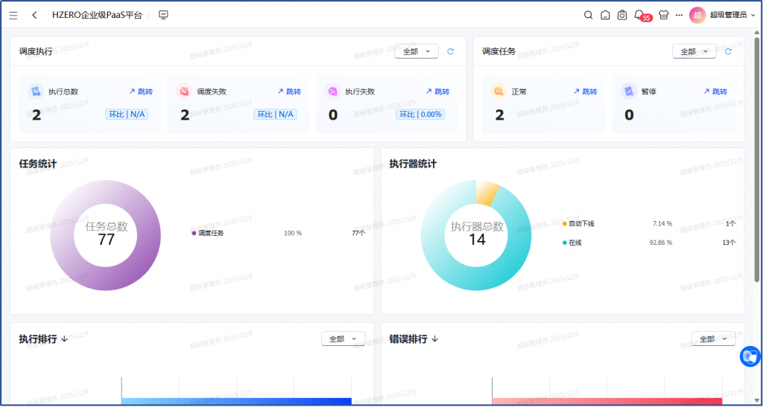Click 跳转 link for 调度失败
This screenshot has width=763, height=407.
click(x=289, y=92)
